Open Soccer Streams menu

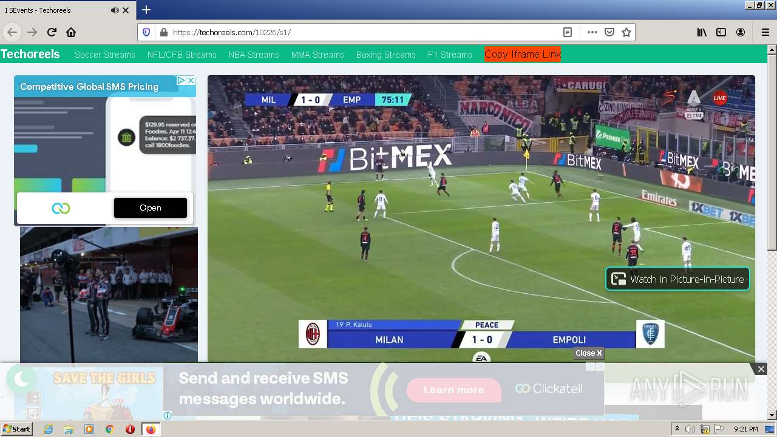[x=105, y=55]
